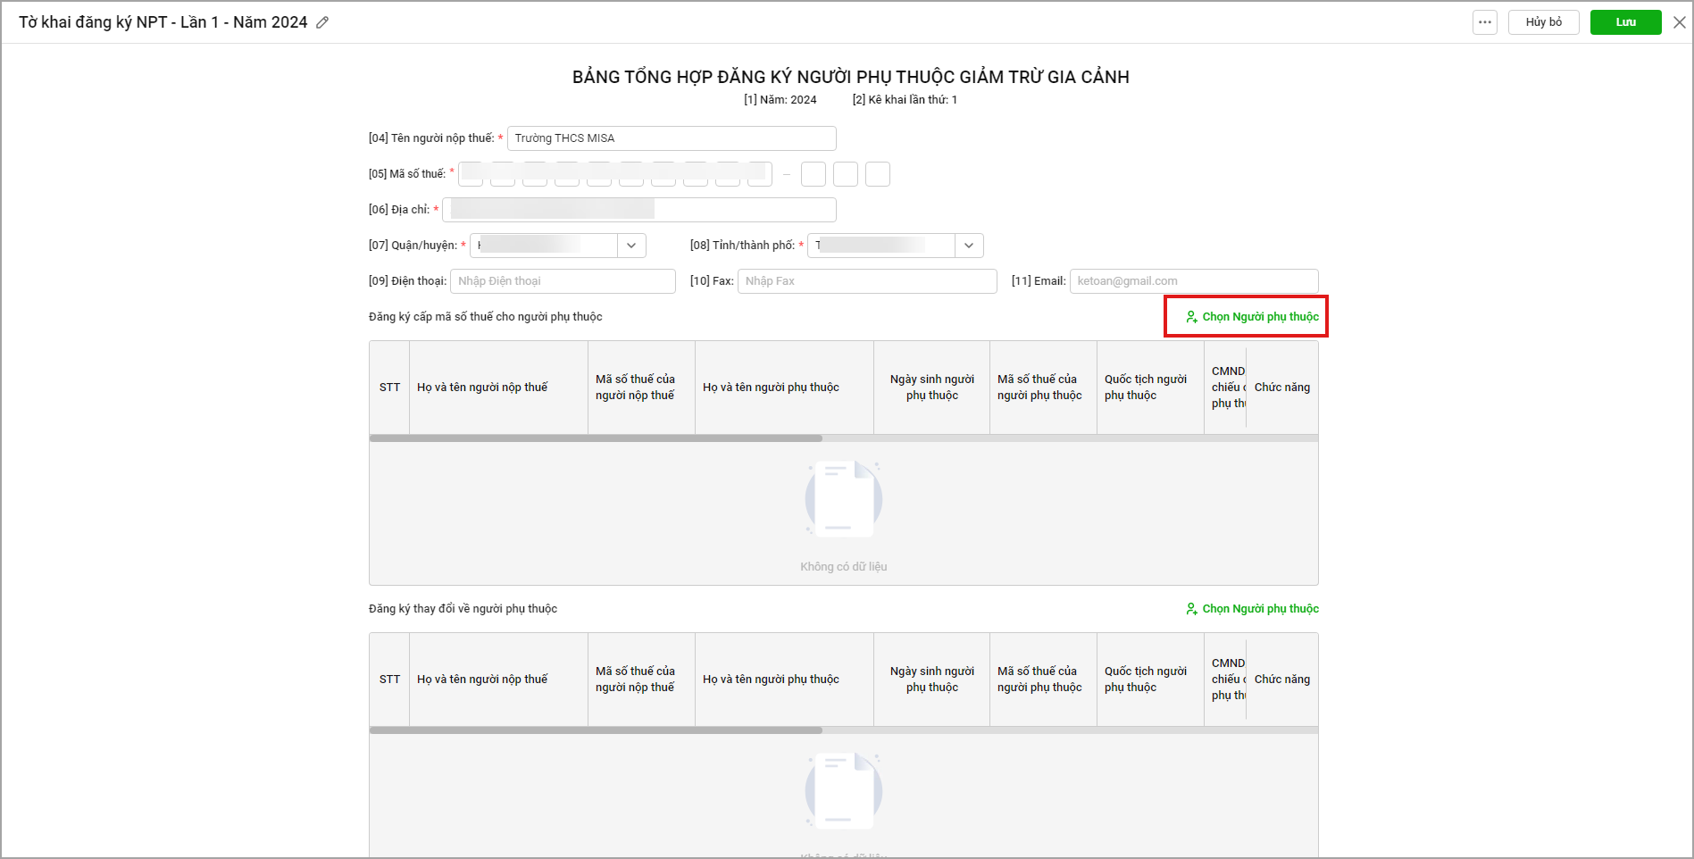This screenshot has height=859, width=1694.
Task: Focus the Điện thoại input field
Action: coord(563,281)
